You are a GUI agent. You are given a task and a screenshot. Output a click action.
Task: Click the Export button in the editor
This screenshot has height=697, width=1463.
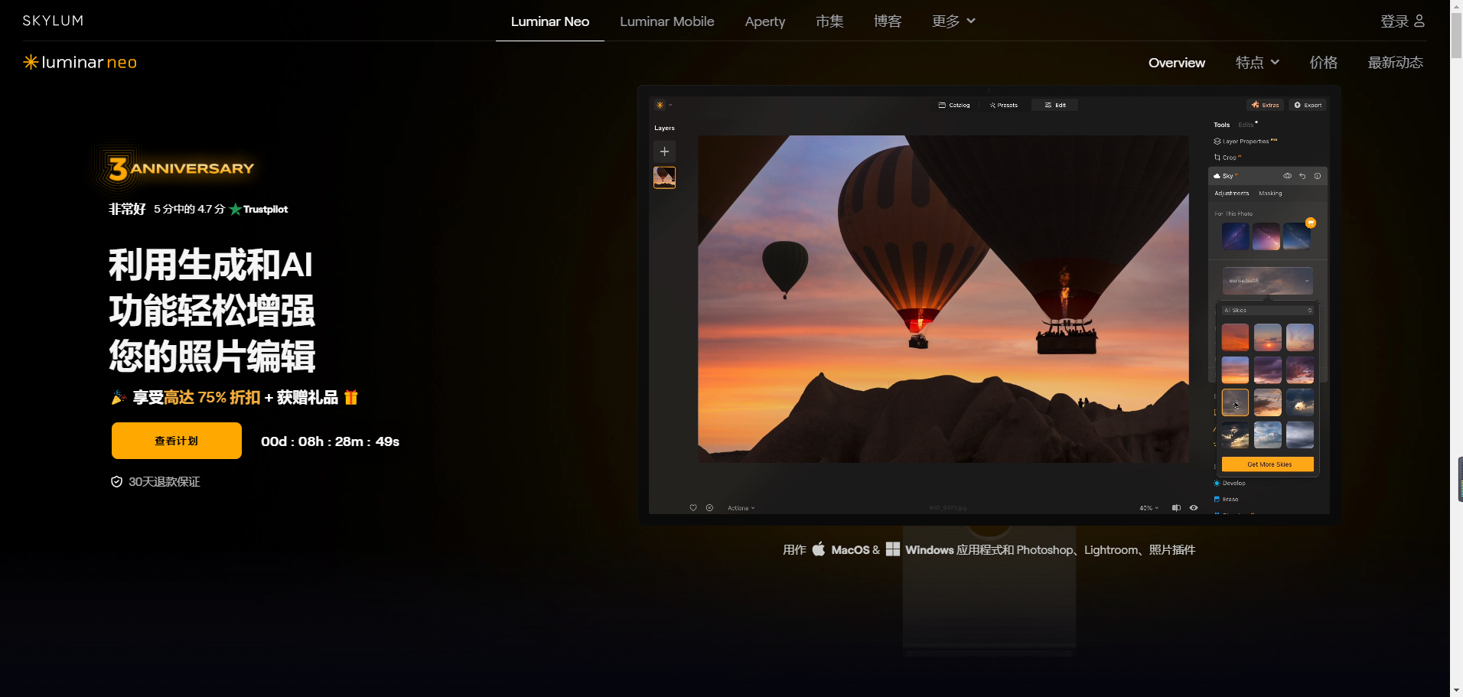coord(1308,105)
